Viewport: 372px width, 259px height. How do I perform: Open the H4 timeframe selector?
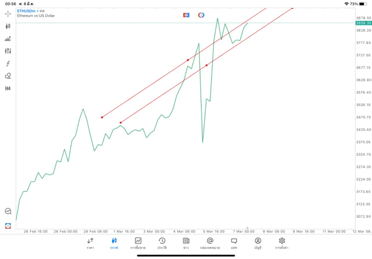click(x=8, y=89)
